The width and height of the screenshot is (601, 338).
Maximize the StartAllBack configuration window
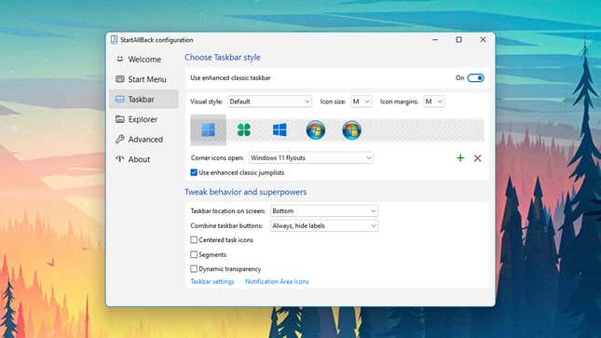click(x=458, y=40)
